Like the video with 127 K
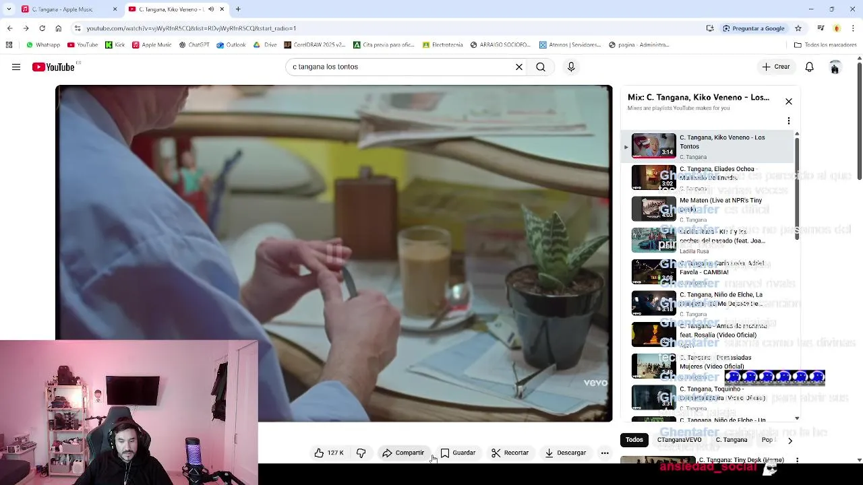 (x=329, y=453)
